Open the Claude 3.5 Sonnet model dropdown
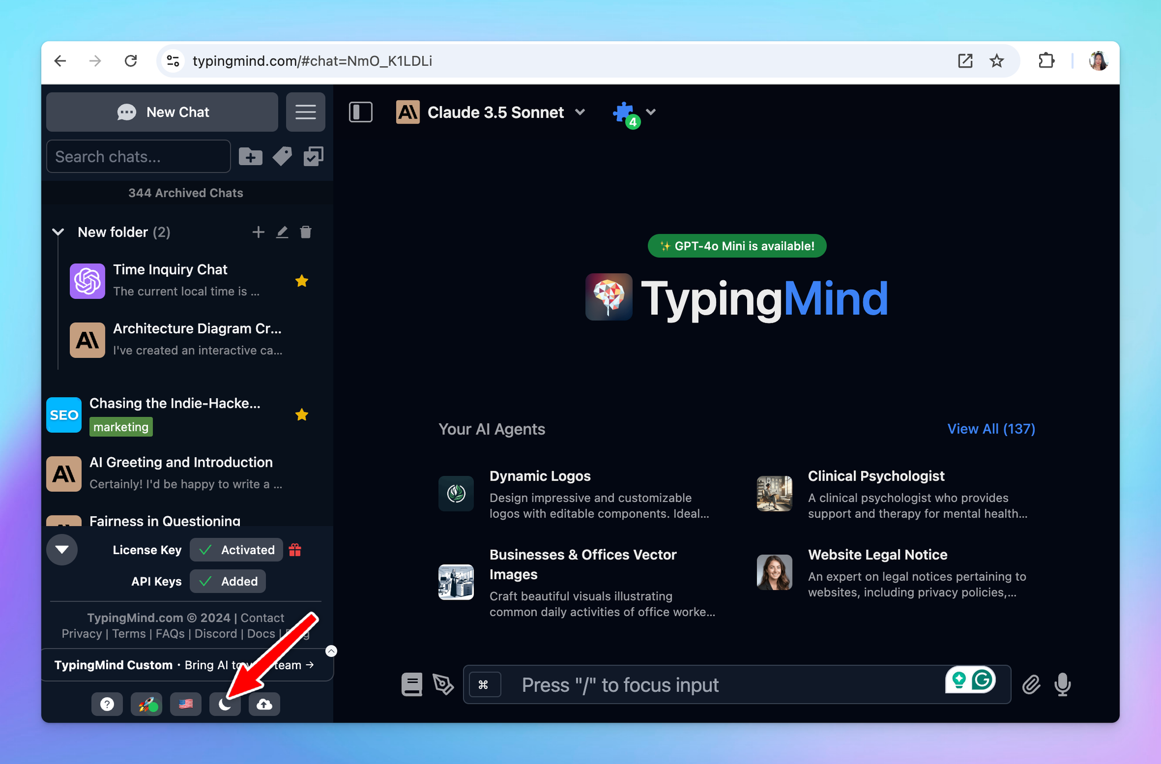 tap(491, 112)
